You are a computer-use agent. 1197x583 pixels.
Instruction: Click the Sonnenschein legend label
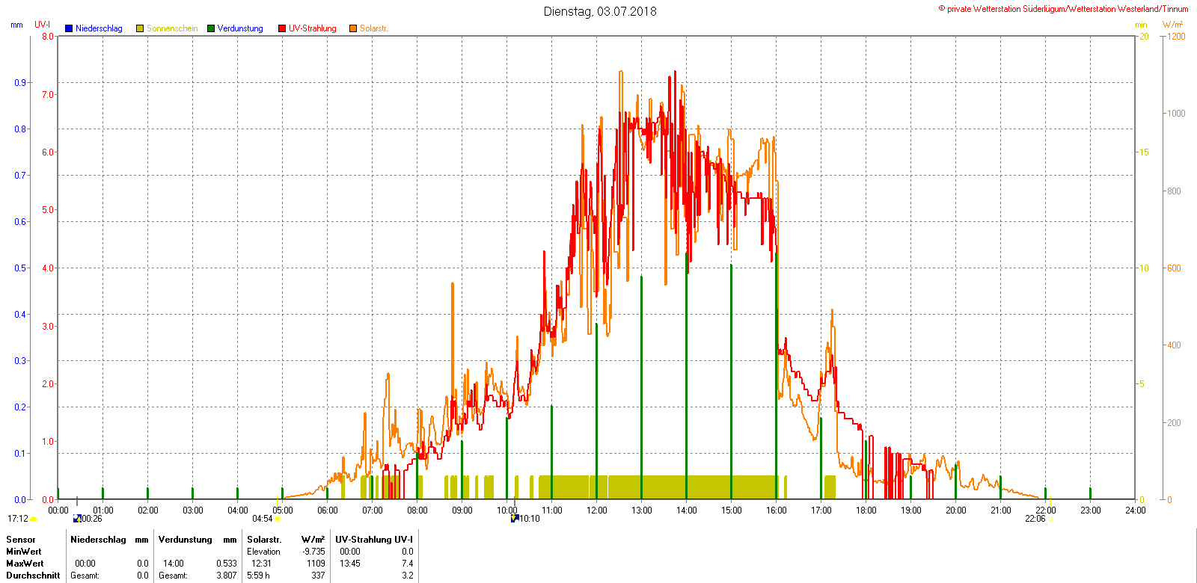click(x=172, y=28)
